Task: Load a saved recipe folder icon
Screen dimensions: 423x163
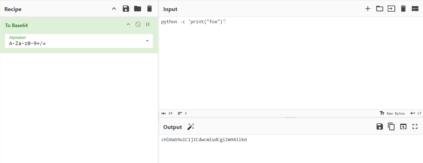Action: point(138,9)
